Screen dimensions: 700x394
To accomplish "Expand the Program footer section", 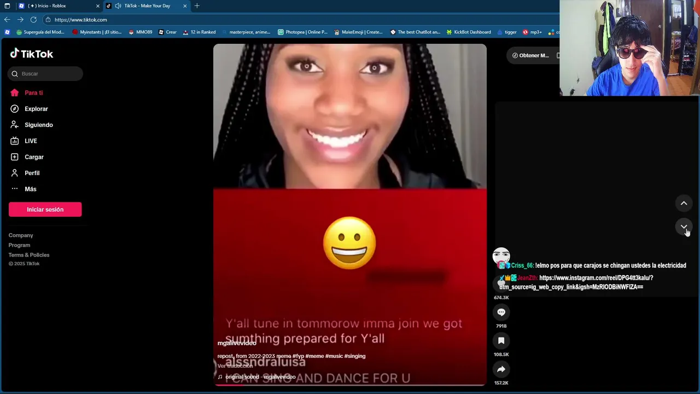I will [19, 245].
